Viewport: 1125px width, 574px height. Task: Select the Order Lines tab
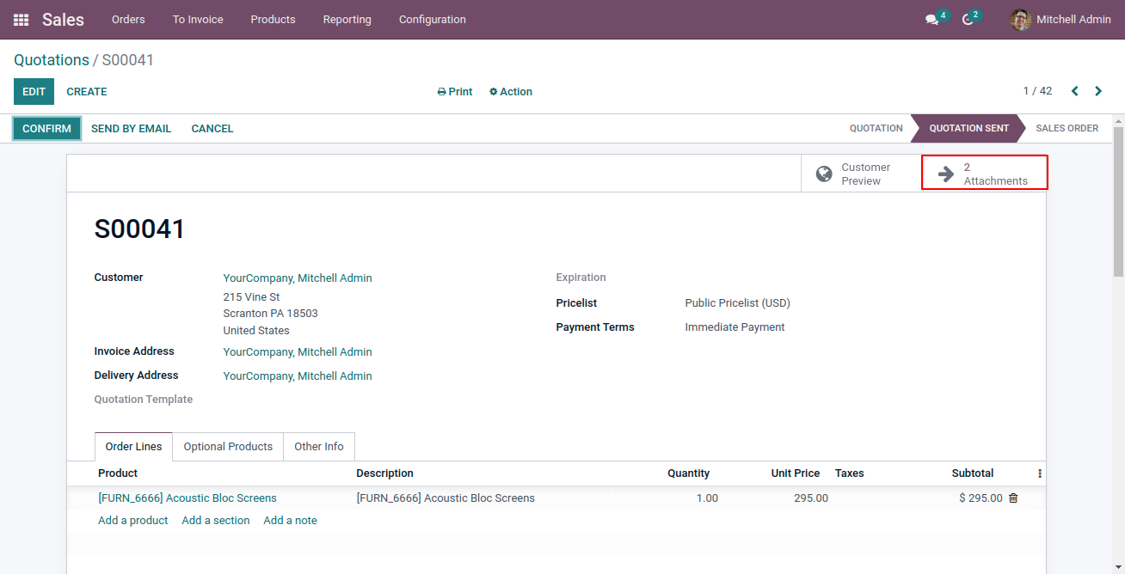[x=133, y=447]
